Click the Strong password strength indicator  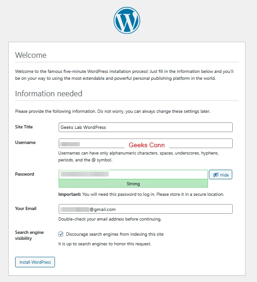pyautogui.click(x=133, y=183)
